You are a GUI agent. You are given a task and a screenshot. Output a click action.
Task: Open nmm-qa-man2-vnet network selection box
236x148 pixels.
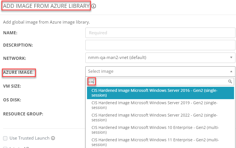[160, 58]
